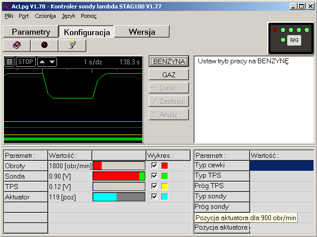The image size is (317, 237).
Task: Click the Wykres column header
Action: click(168, 155)
